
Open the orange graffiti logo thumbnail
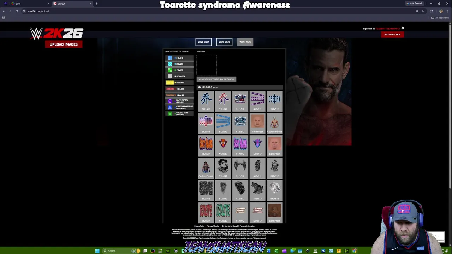(x=206, y=145)
